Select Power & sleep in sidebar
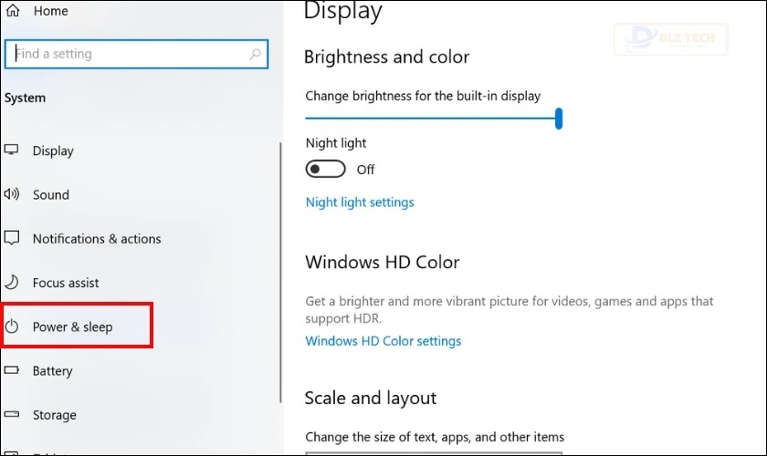This screenshot has height=456, width=767. pos(72,326)
